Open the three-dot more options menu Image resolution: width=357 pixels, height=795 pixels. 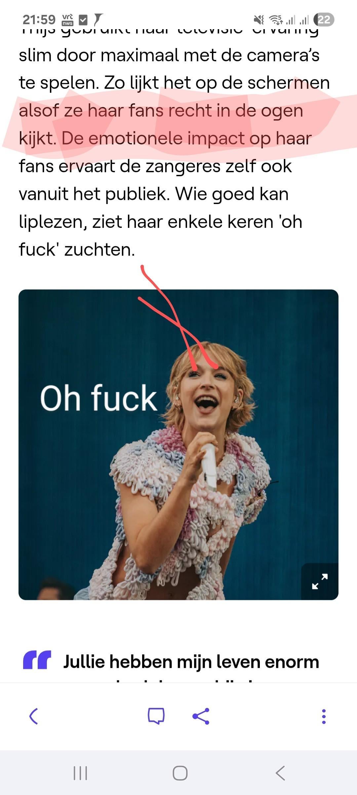pyautogui.click(x=324, y=716)
